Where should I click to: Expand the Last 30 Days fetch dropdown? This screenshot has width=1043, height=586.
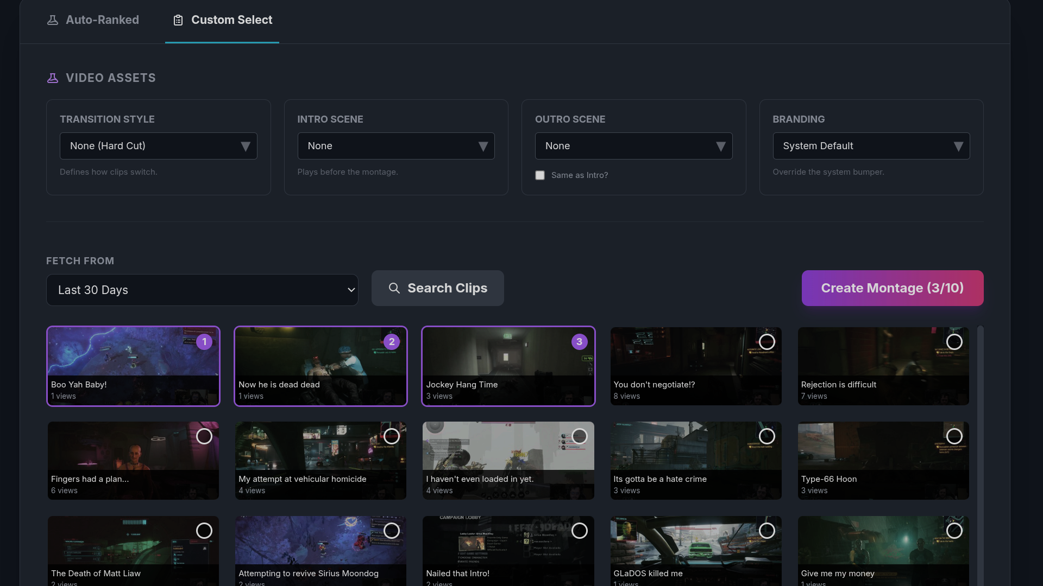tap(202, 290)
